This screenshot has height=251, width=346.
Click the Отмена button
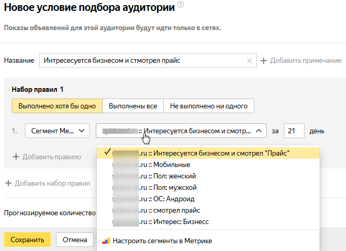(x=75, y=240)
